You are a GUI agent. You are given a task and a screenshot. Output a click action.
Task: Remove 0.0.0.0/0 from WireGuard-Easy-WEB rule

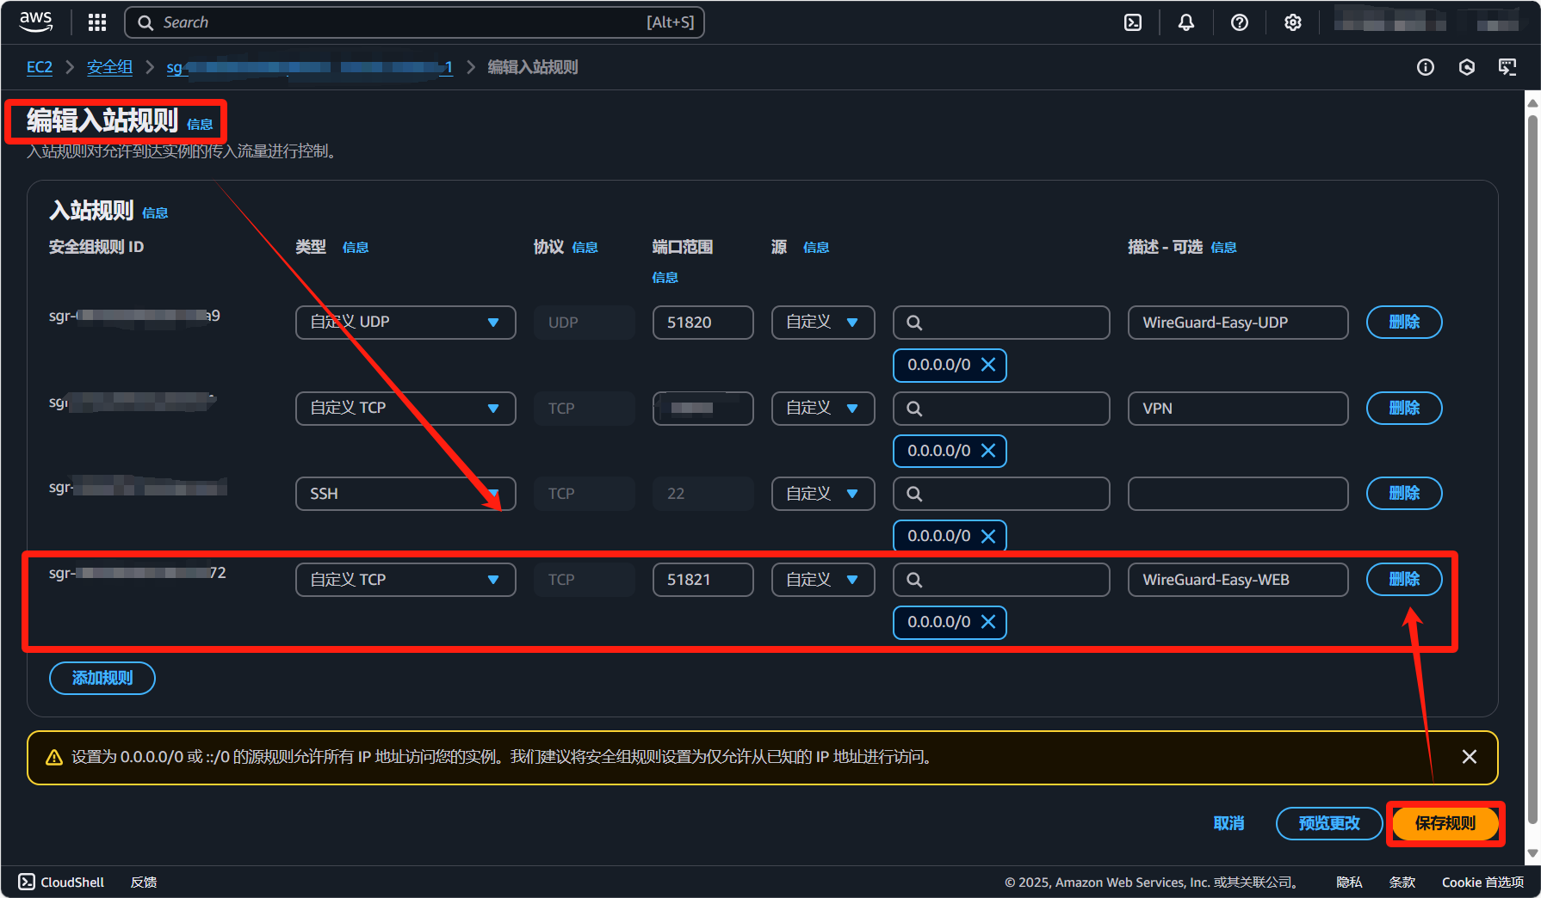pyautogui.click(x=988, y=622)
